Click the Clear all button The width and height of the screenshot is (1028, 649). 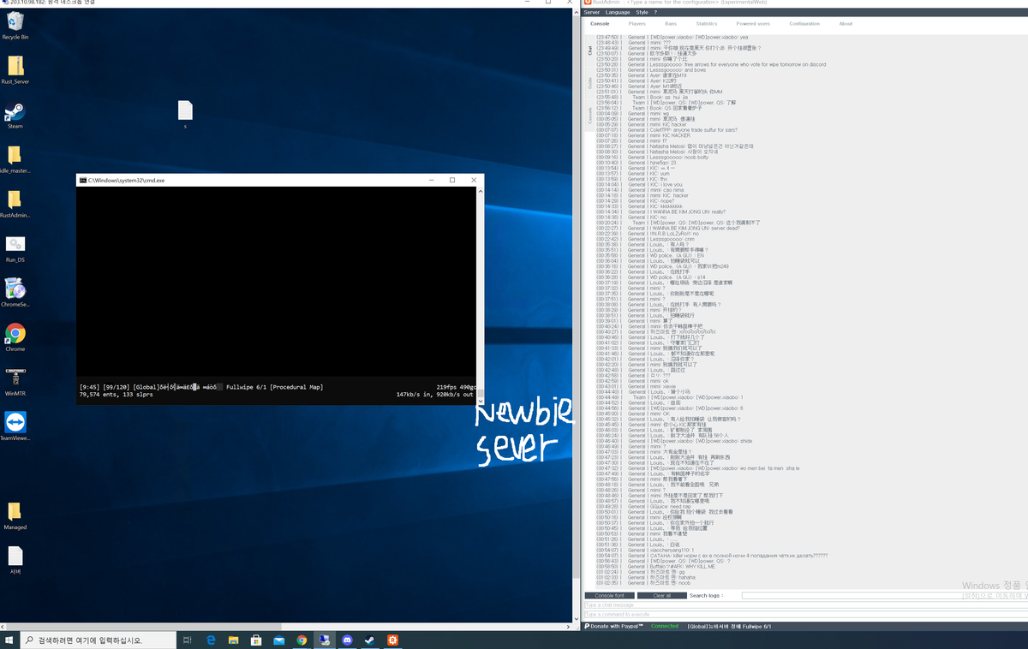[x=661, y=596]
